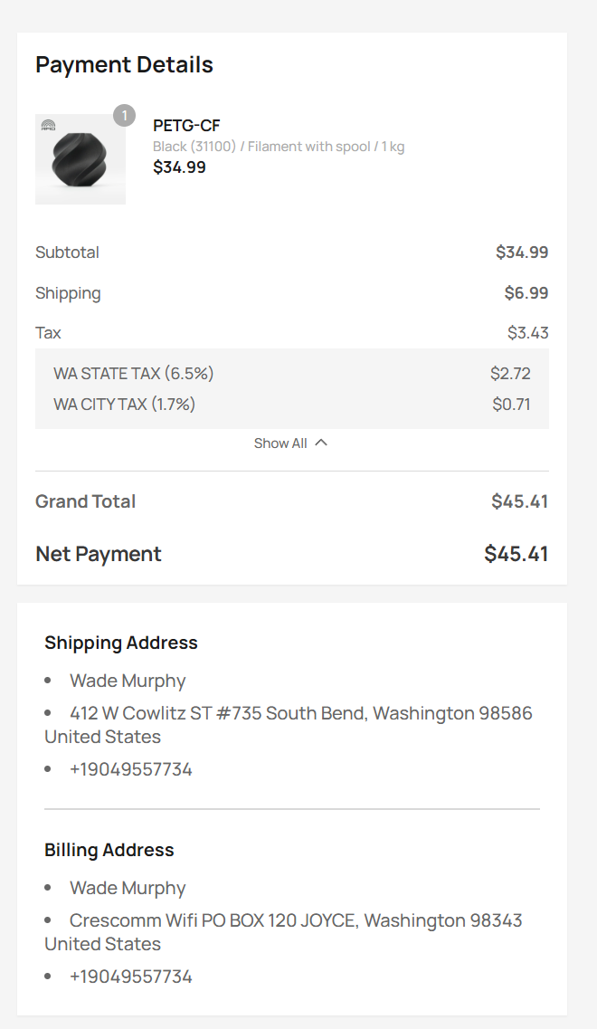Click the Payment Details heading
Screen dimensions: 597x1029
click(x=124, y=65)
